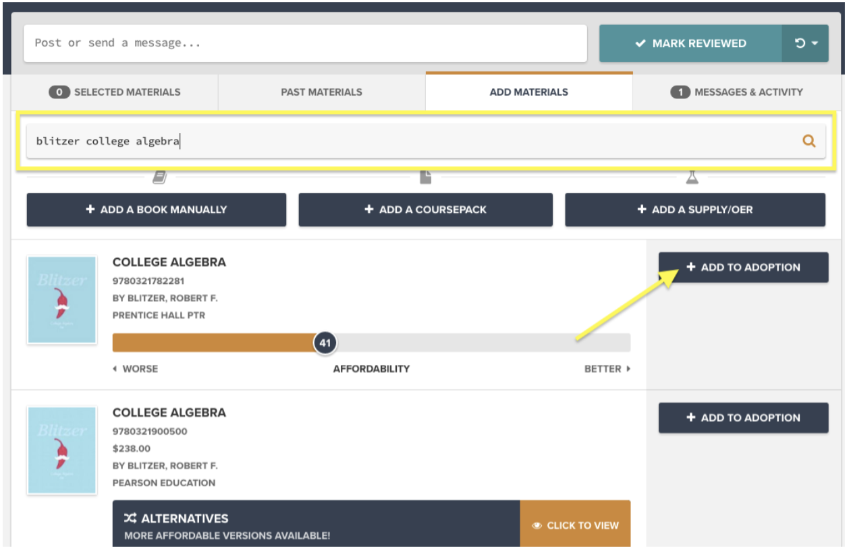This screenshot has width=849, height=557.
Task: Click the document icon above Add a Coursepack
Action: (425, 177)
